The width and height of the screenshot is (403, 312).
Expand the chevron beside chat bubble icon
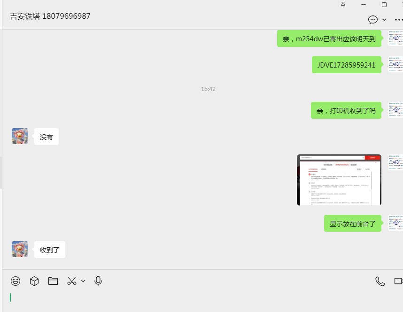click(384, 20)
